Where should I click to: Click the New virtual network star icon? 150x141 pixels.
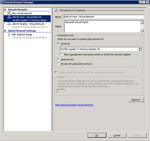(x=9, y=13)
